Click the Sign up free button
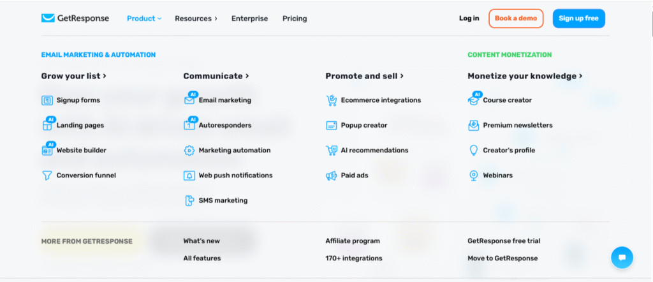The width and height of the screenshot is (653, 282). (578, 19)
